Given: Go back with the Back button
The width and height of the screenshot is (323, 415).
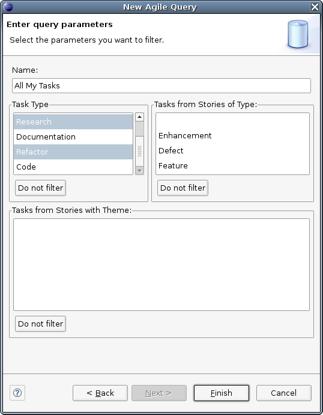Looking at the screenshot, I should tap(100, 393).
